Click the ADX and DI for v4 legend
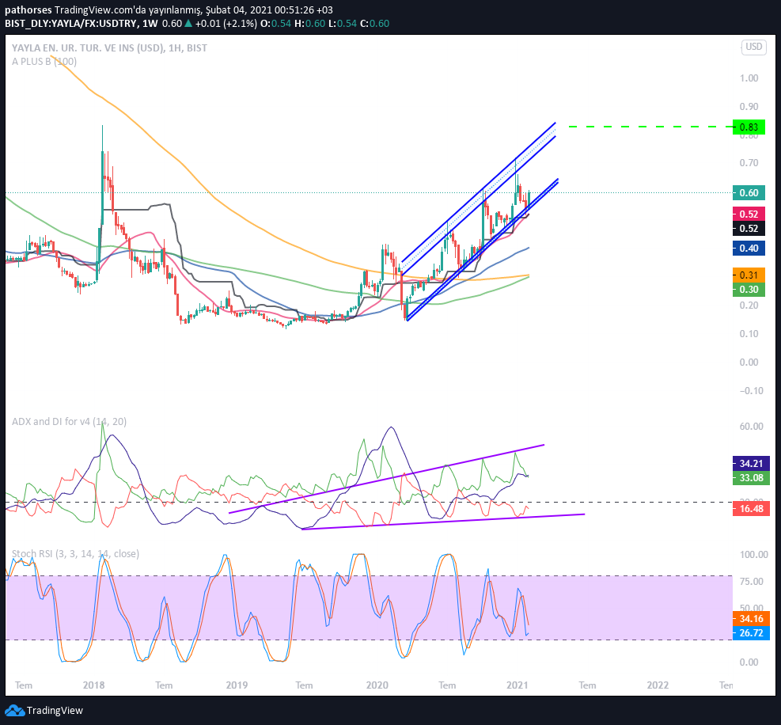This screenshot has height=725, width=781. 69,422
